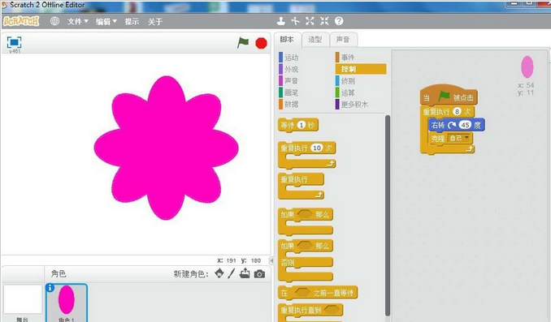This screenshot has height=322, width=551.
Task: Select the duplicate stamp tool
Action: [280, 21]
